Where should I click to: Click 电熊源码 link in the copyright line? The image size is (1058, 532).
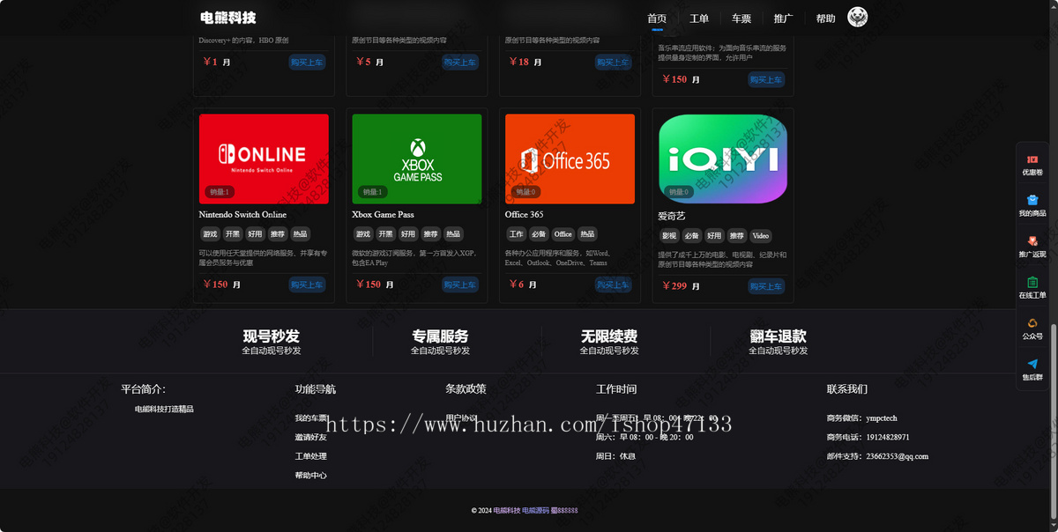535,511
